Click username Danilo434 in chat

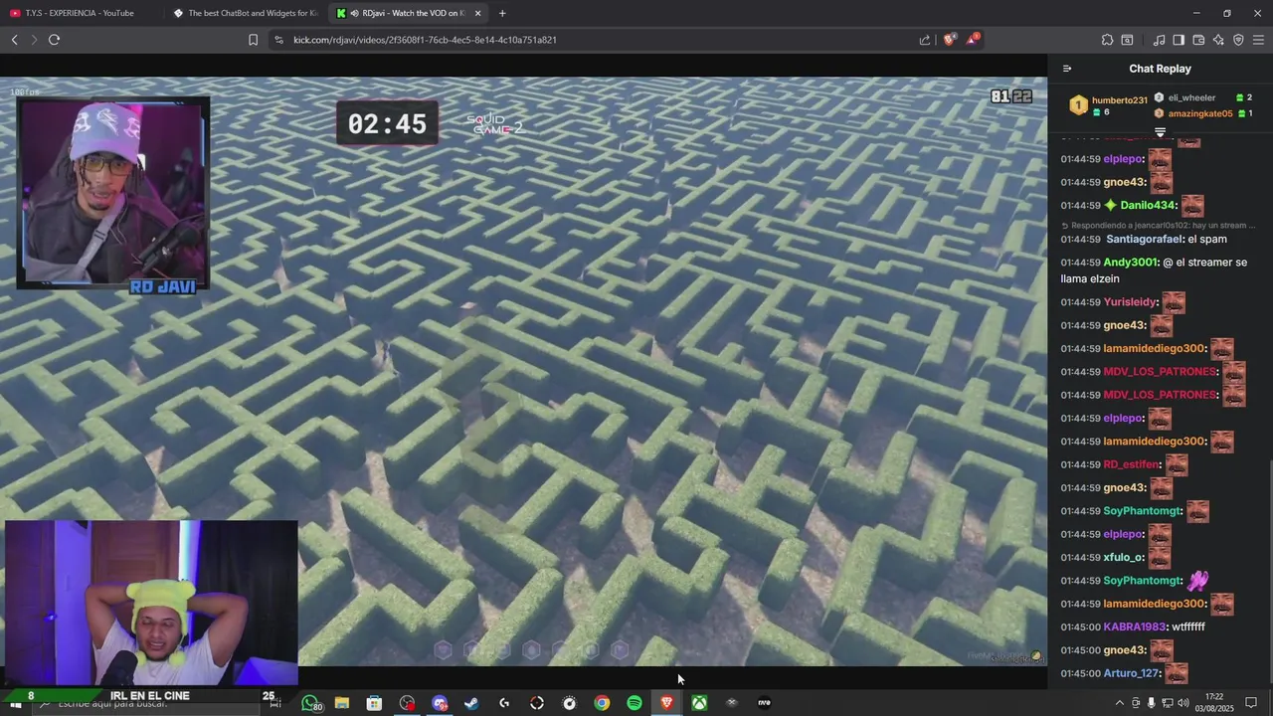(x=1149, y=206)
